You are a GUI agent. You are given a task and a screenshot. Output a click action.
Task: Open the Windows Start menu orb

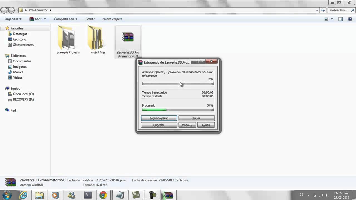tap(7, 195)
